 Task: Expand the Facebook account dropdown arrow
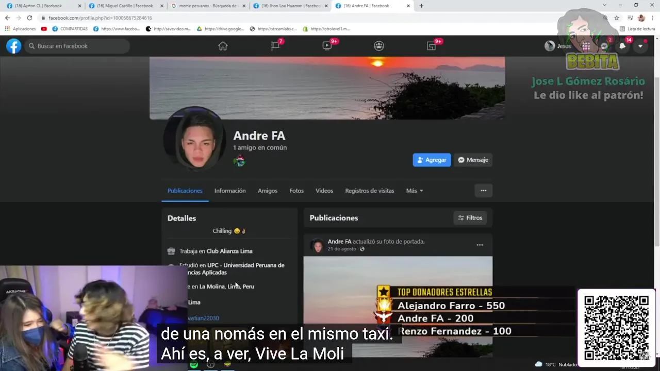(640, 46)
